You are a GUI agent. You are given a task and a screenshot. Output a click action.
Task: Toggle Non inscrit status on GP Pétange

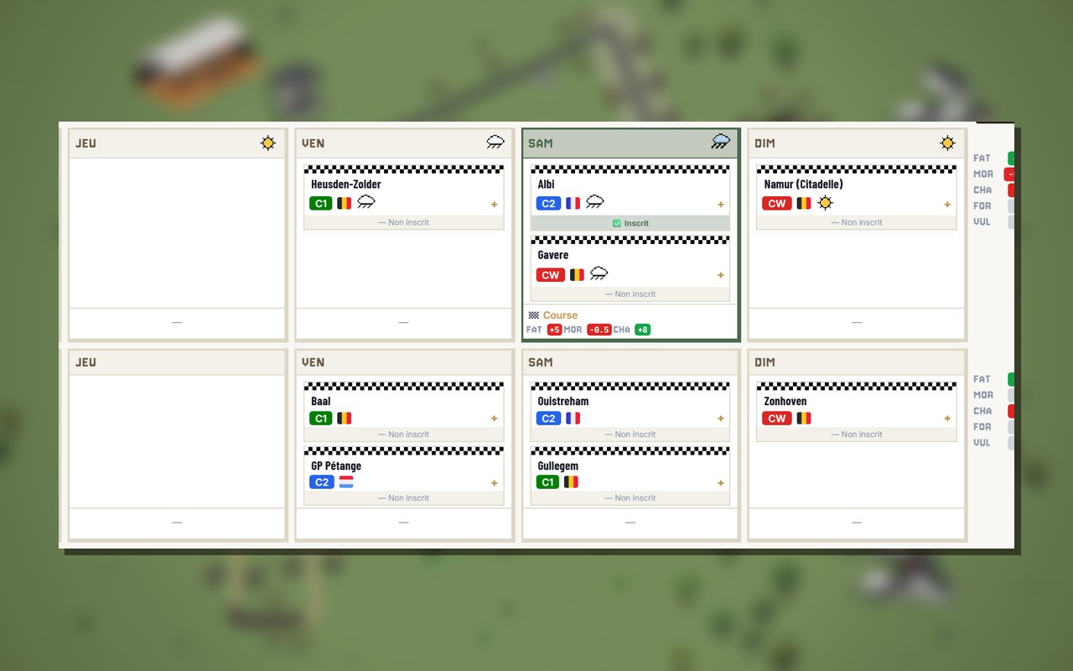click(404, 498)
